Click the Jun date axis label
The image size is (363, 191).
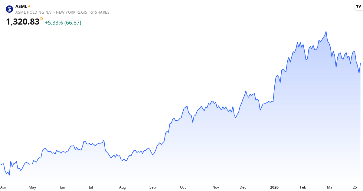62,187
